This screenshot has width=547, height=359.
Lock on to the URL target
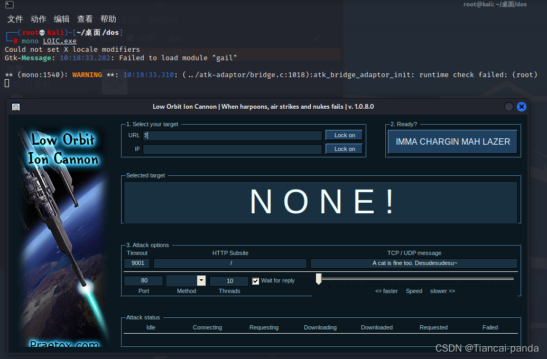coord(344,135)
